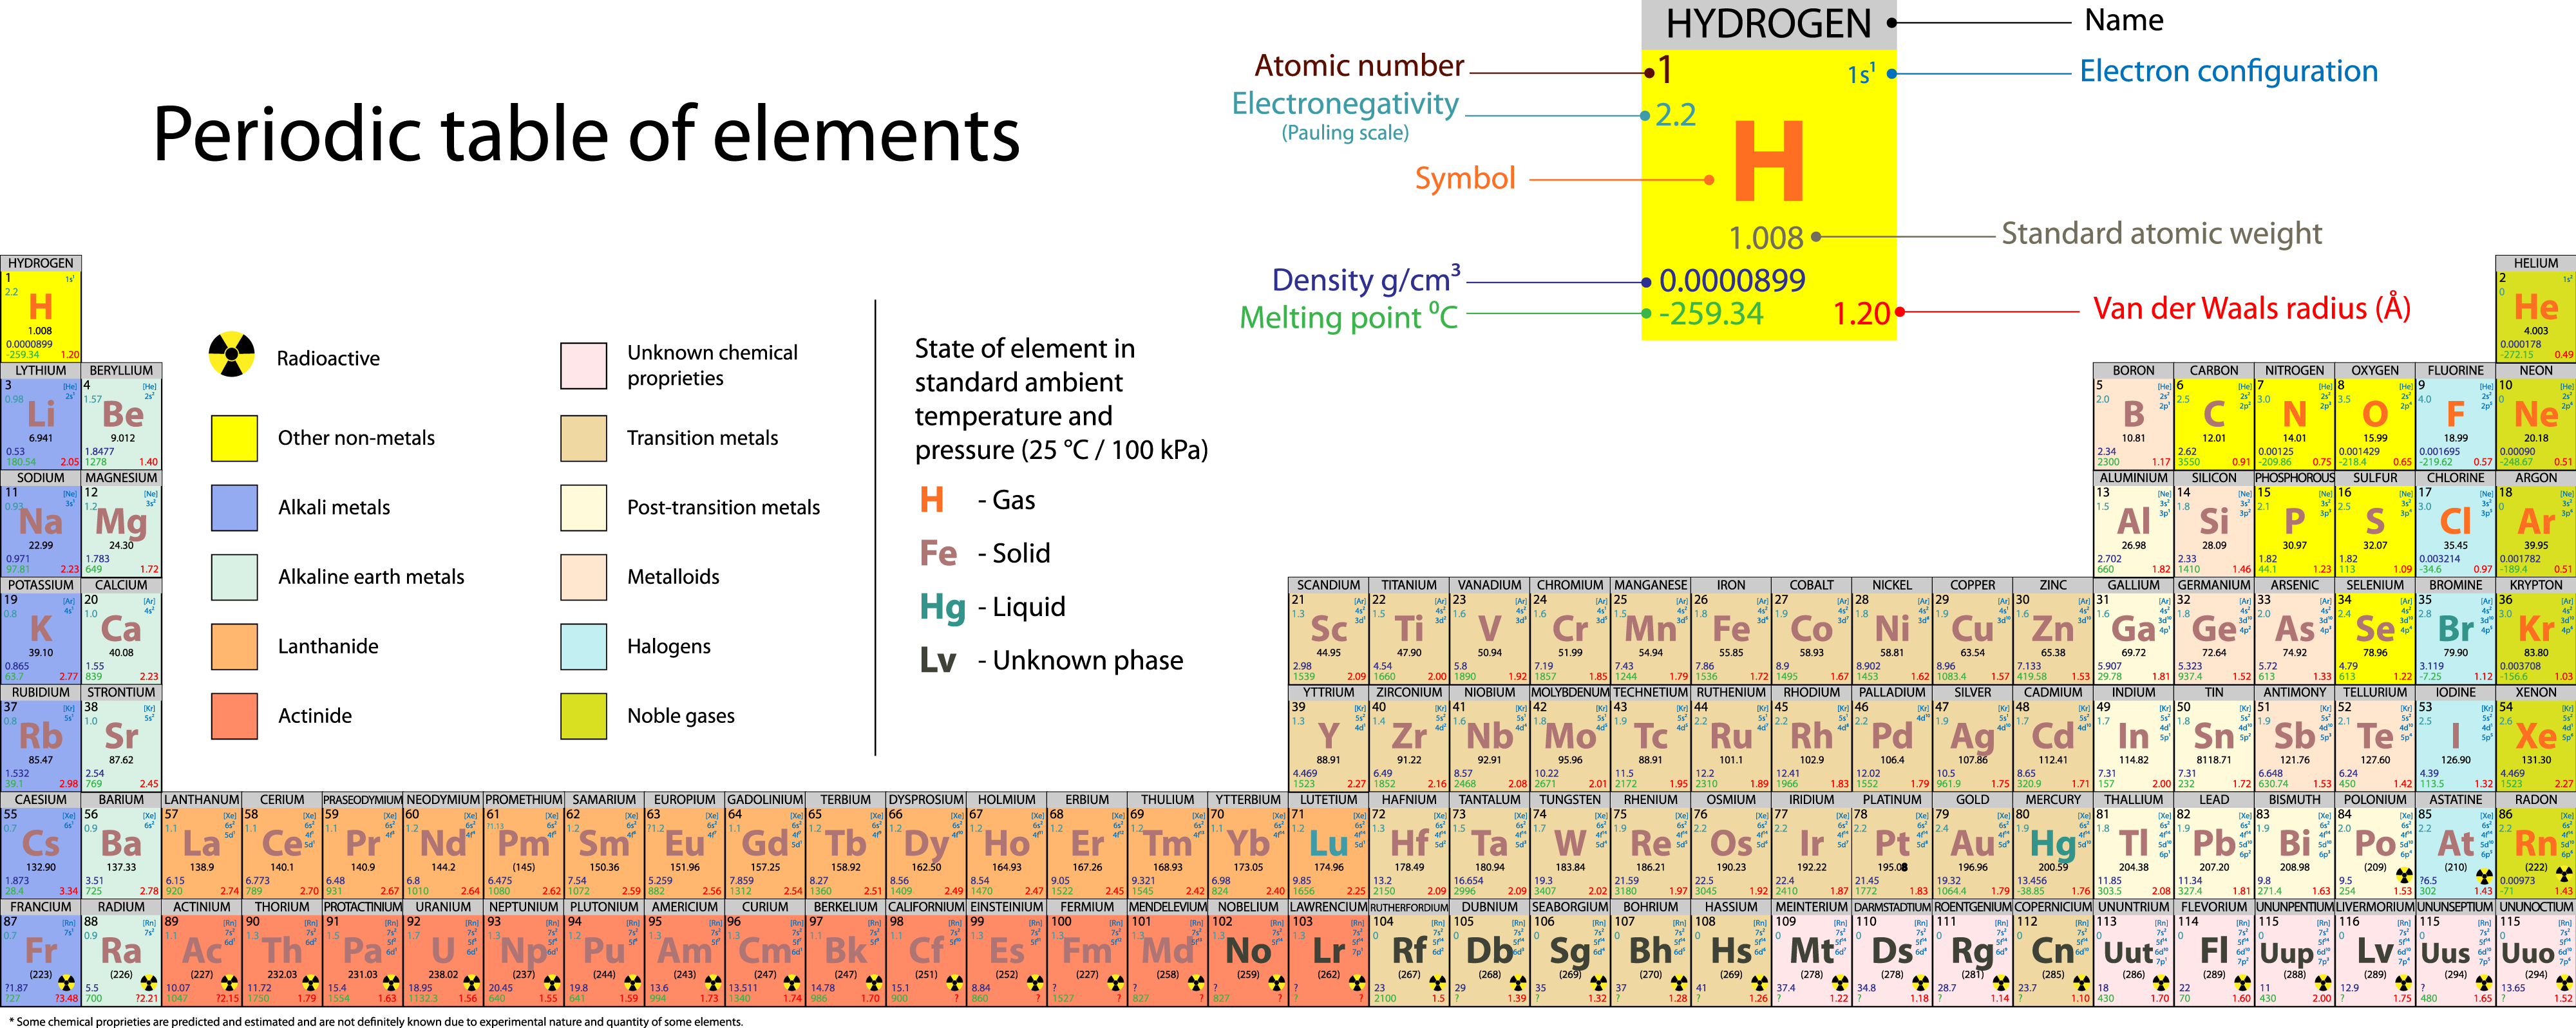Click the 'Lv - Unknown phase' legend entry
Screen dimensions: 2576x1028
click(x=1051, y=660)
